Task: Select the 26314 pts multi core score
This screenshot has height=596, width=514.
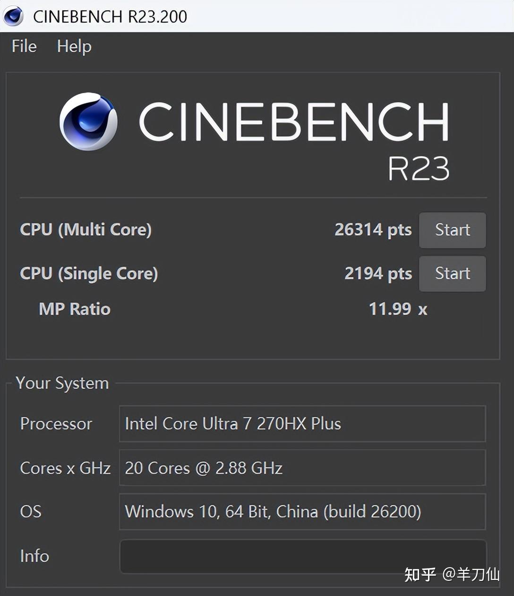Action: [x=373, y=229]
